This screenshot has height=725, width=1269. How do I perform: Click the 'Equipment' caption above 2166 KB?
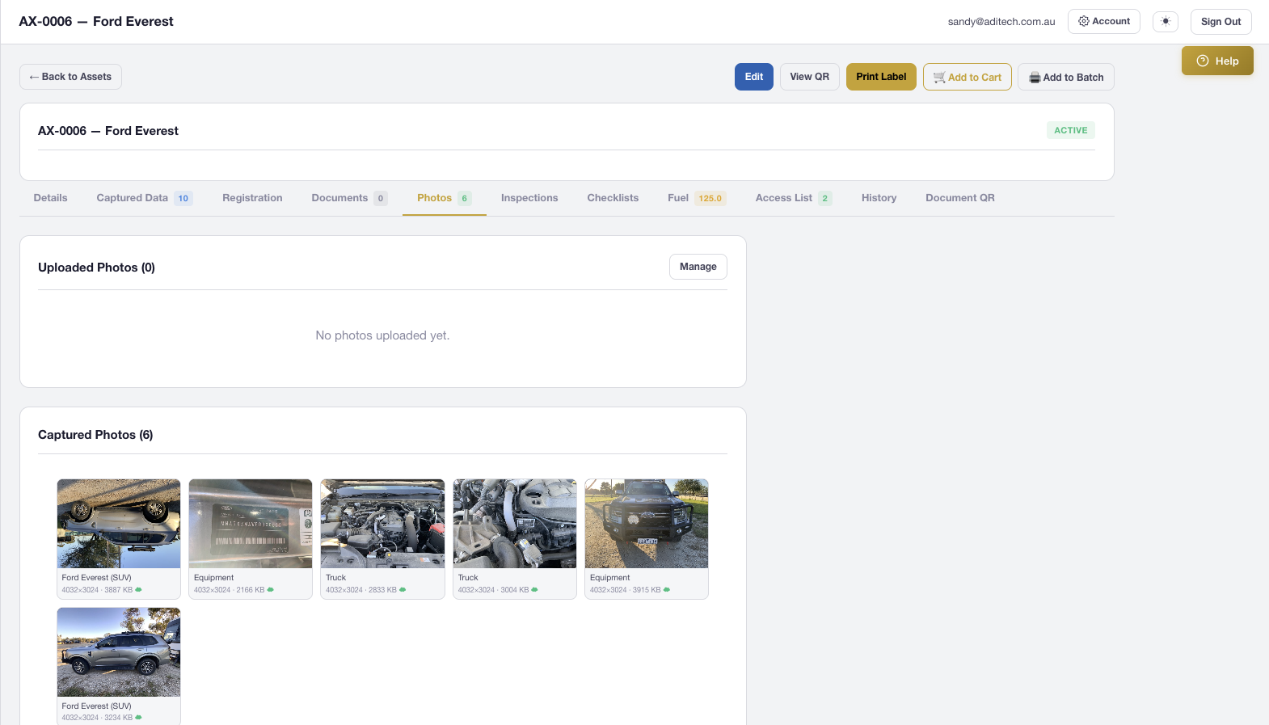pos(213,578)
